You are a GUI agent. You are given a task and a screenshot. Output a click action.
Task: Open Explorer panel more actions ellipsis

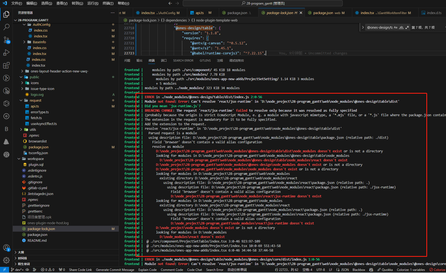click(x=113, y=13)
